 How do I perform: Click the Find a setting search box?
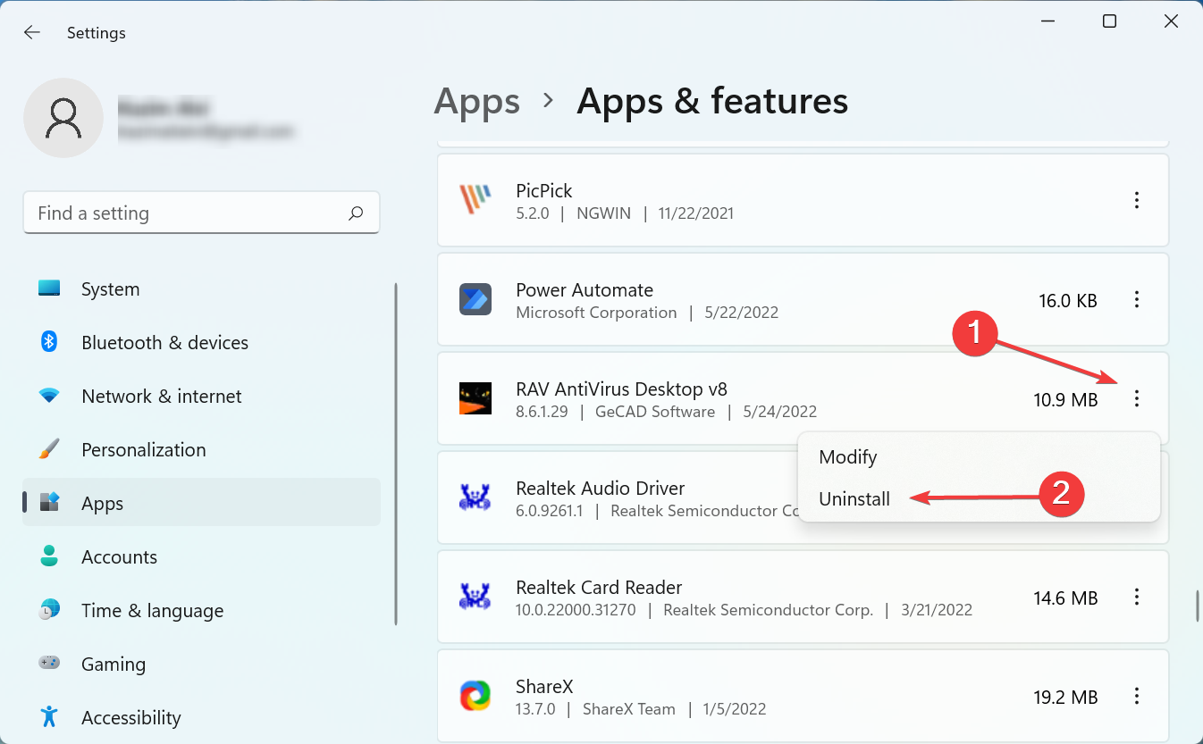201,213
